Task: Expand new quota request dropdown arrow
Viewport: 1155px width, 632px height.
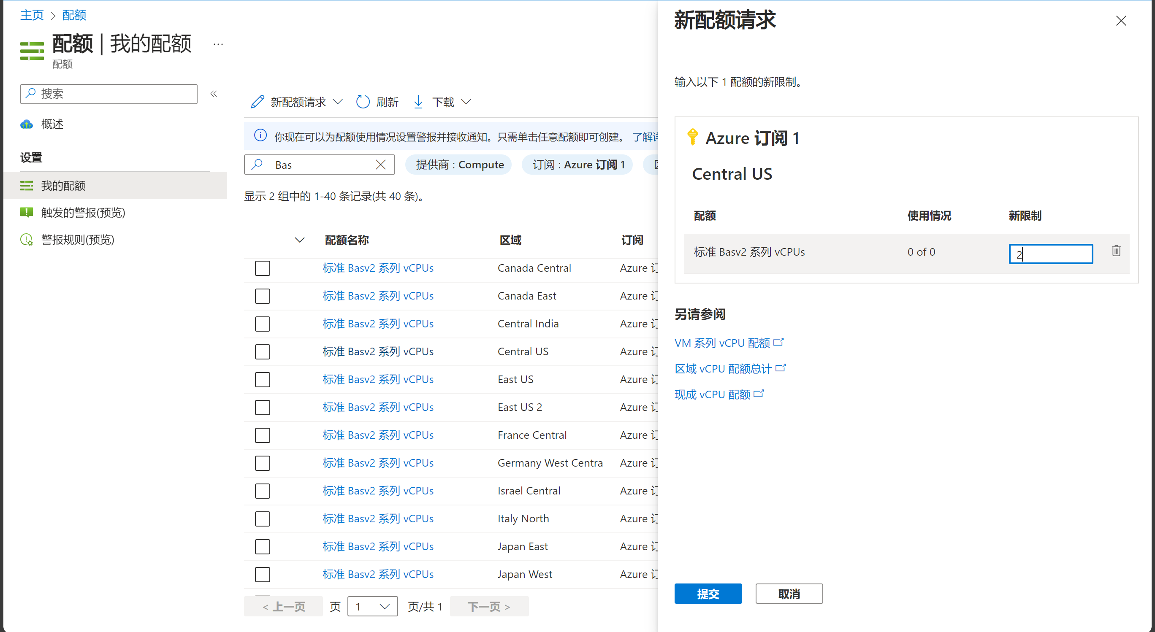Action: pyautogui.click(x=338, y=102)
